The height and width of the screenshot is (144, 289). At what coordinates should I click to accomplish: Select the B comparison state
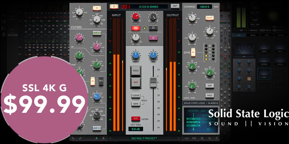(103, 138)
